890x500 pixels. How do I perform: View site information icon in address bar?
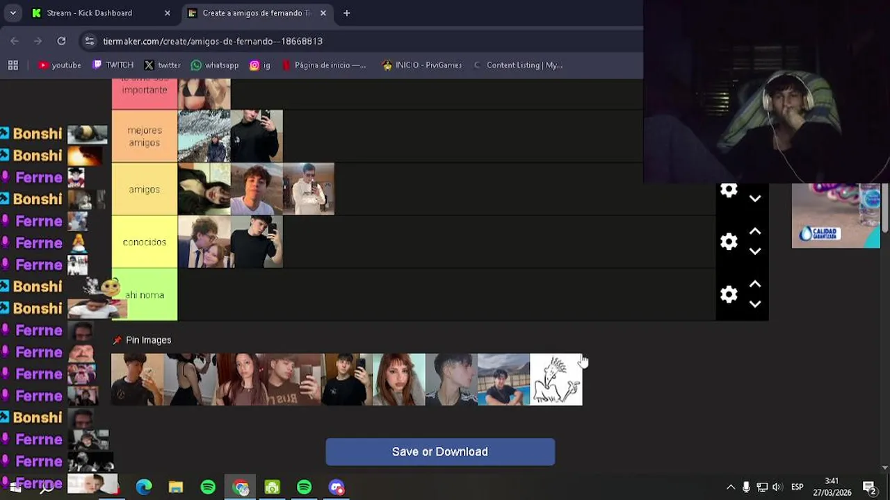[x=90, y=41]
